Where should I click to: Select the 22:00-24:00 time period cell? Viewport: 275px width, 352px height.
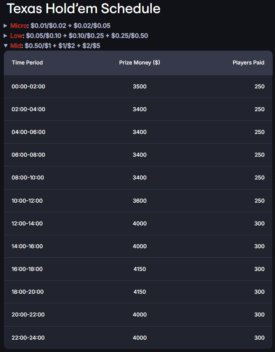(28, 338)
